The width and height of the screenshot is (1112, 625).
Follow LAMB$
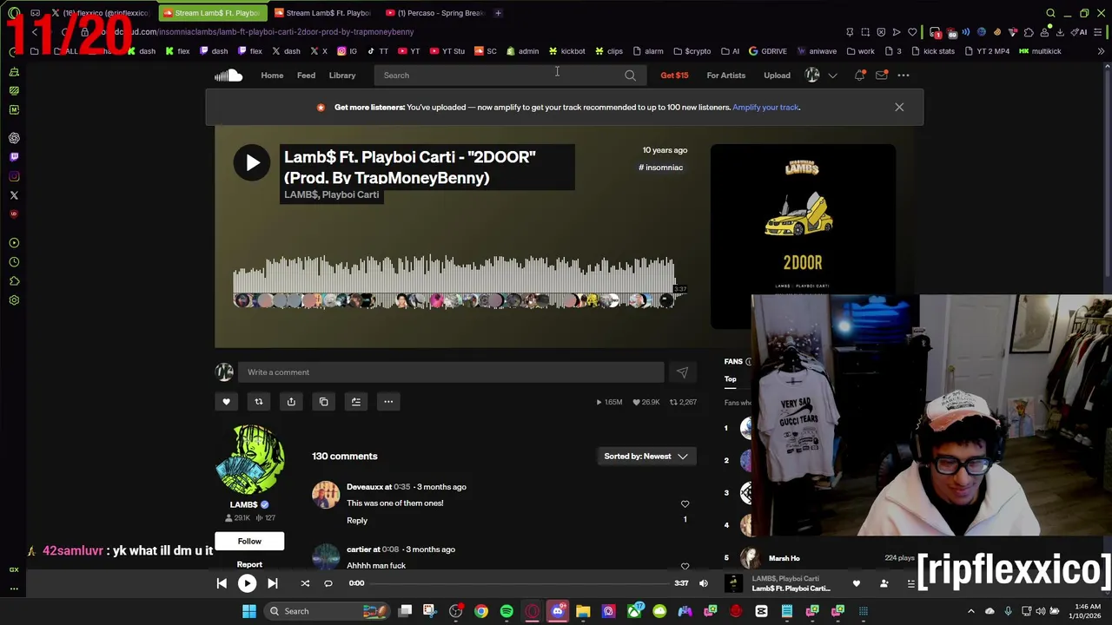tap(249, 542)
